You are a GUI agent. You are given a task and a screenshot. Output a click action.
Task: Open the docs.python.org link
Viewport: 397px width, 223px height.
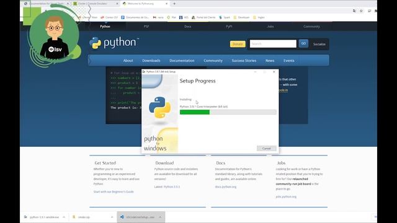[226, 187]
